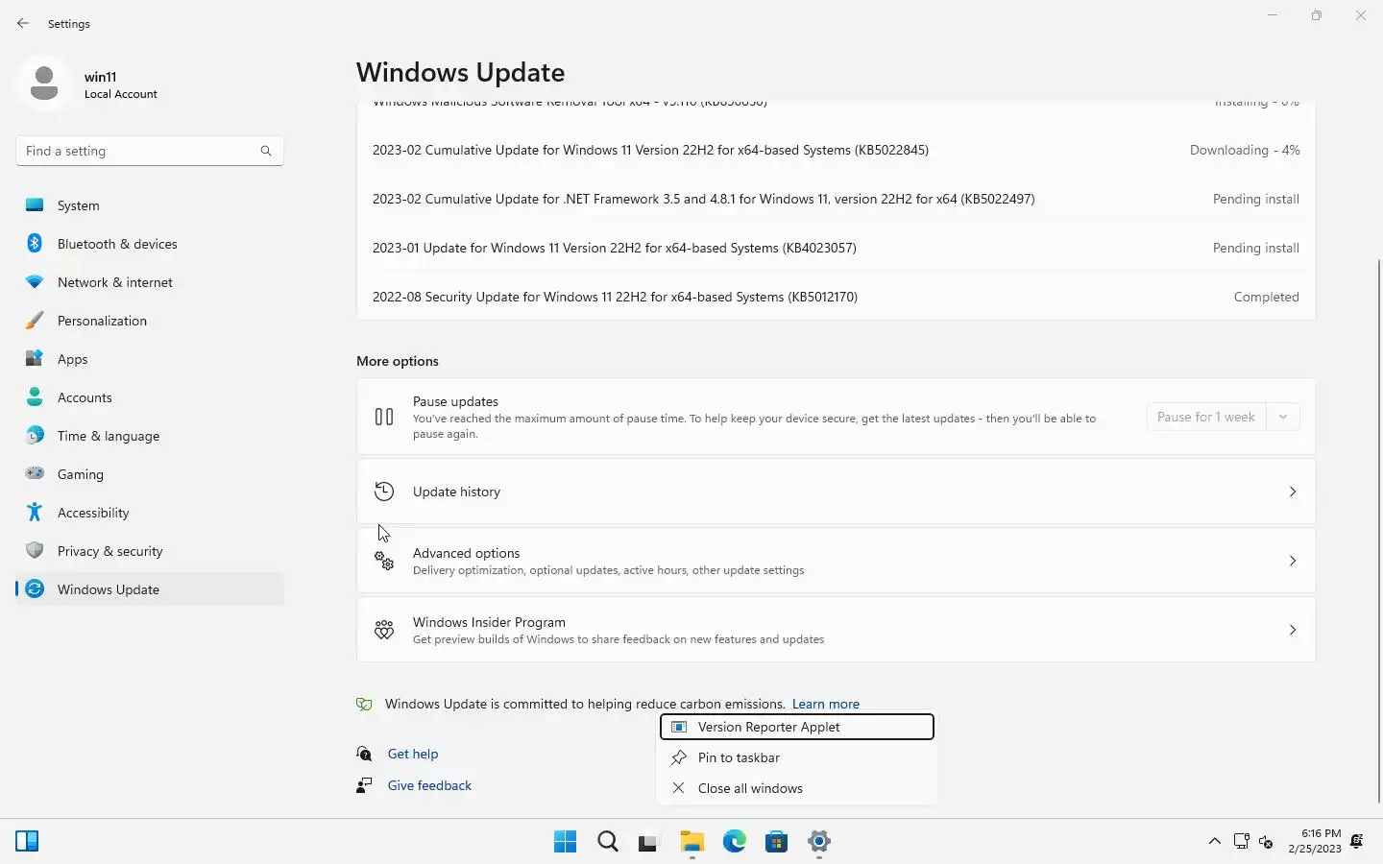Click the Windows Insider Program icon

click(x=384, y=630)
